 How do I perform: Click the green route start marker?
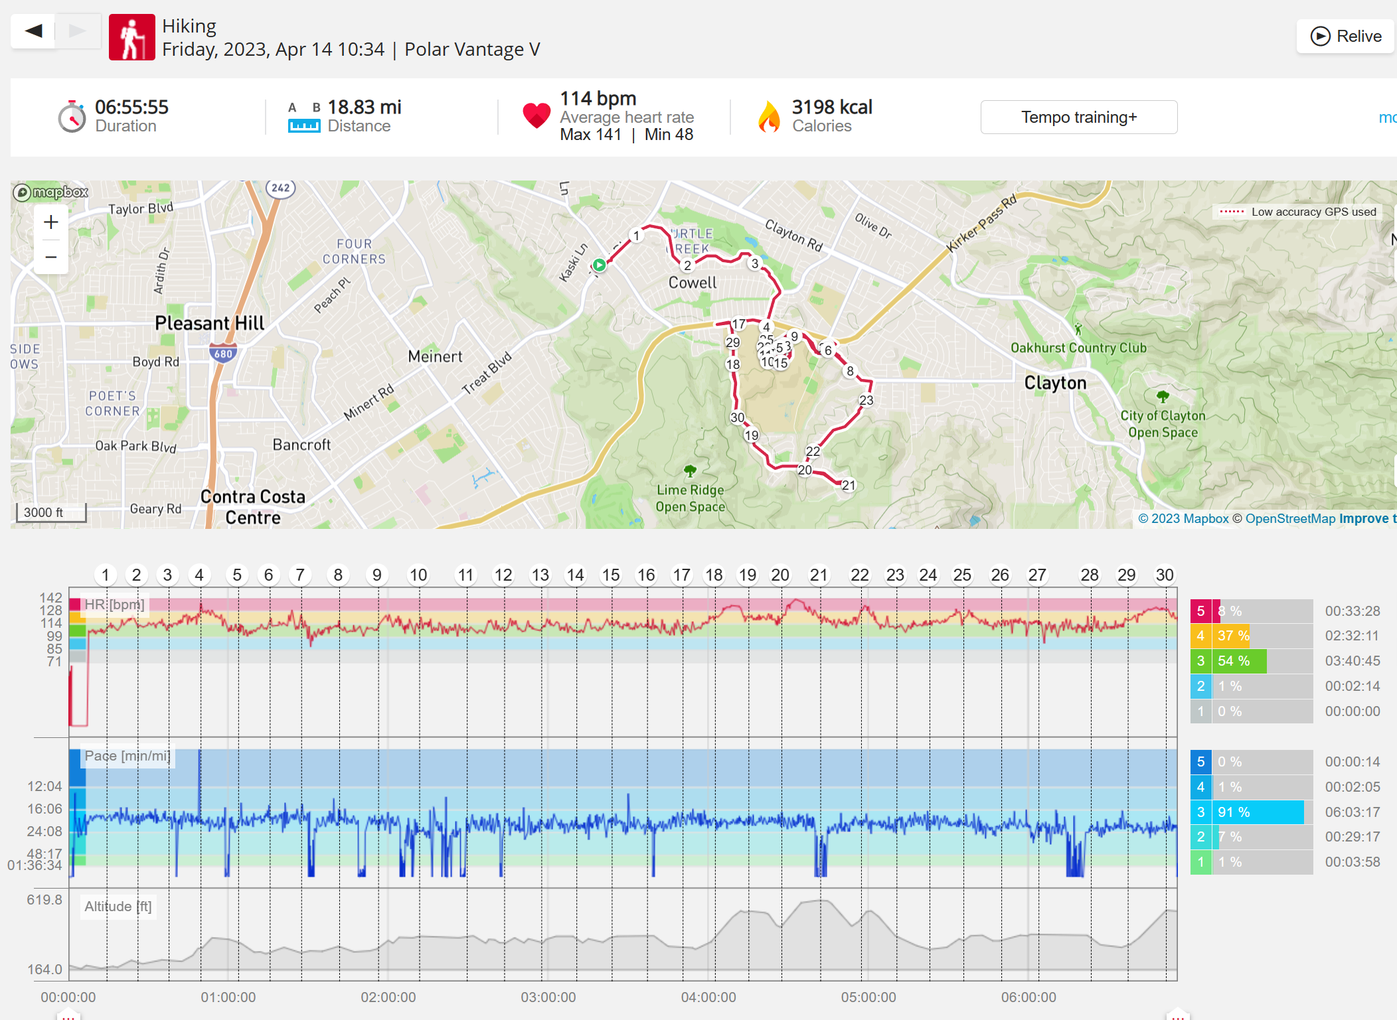(x=600, y=265)
